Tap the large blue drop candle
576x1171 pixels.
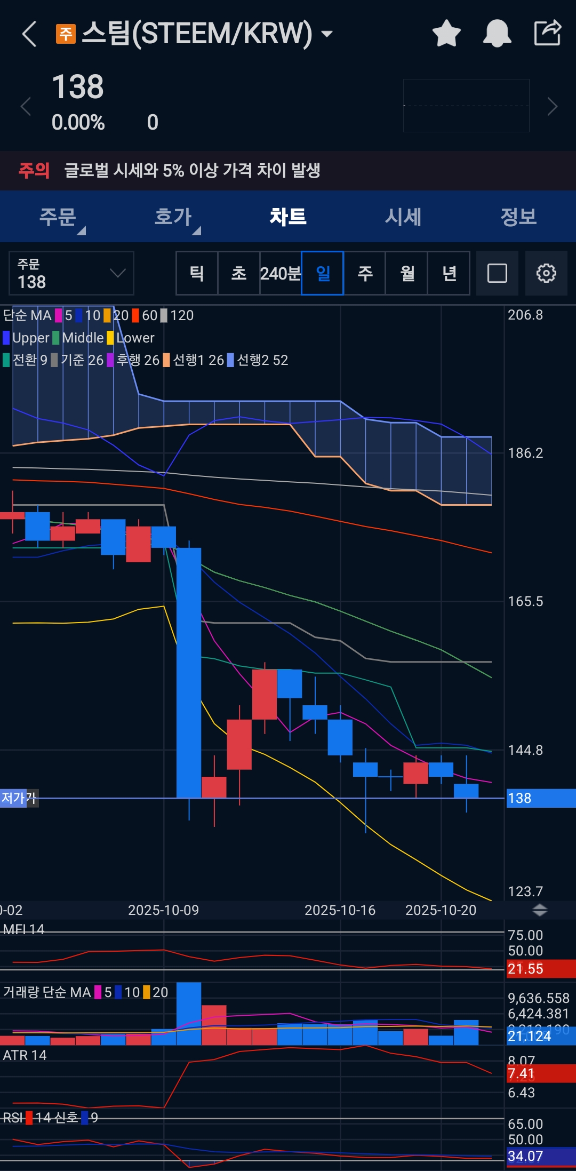(x=189, y=673)
